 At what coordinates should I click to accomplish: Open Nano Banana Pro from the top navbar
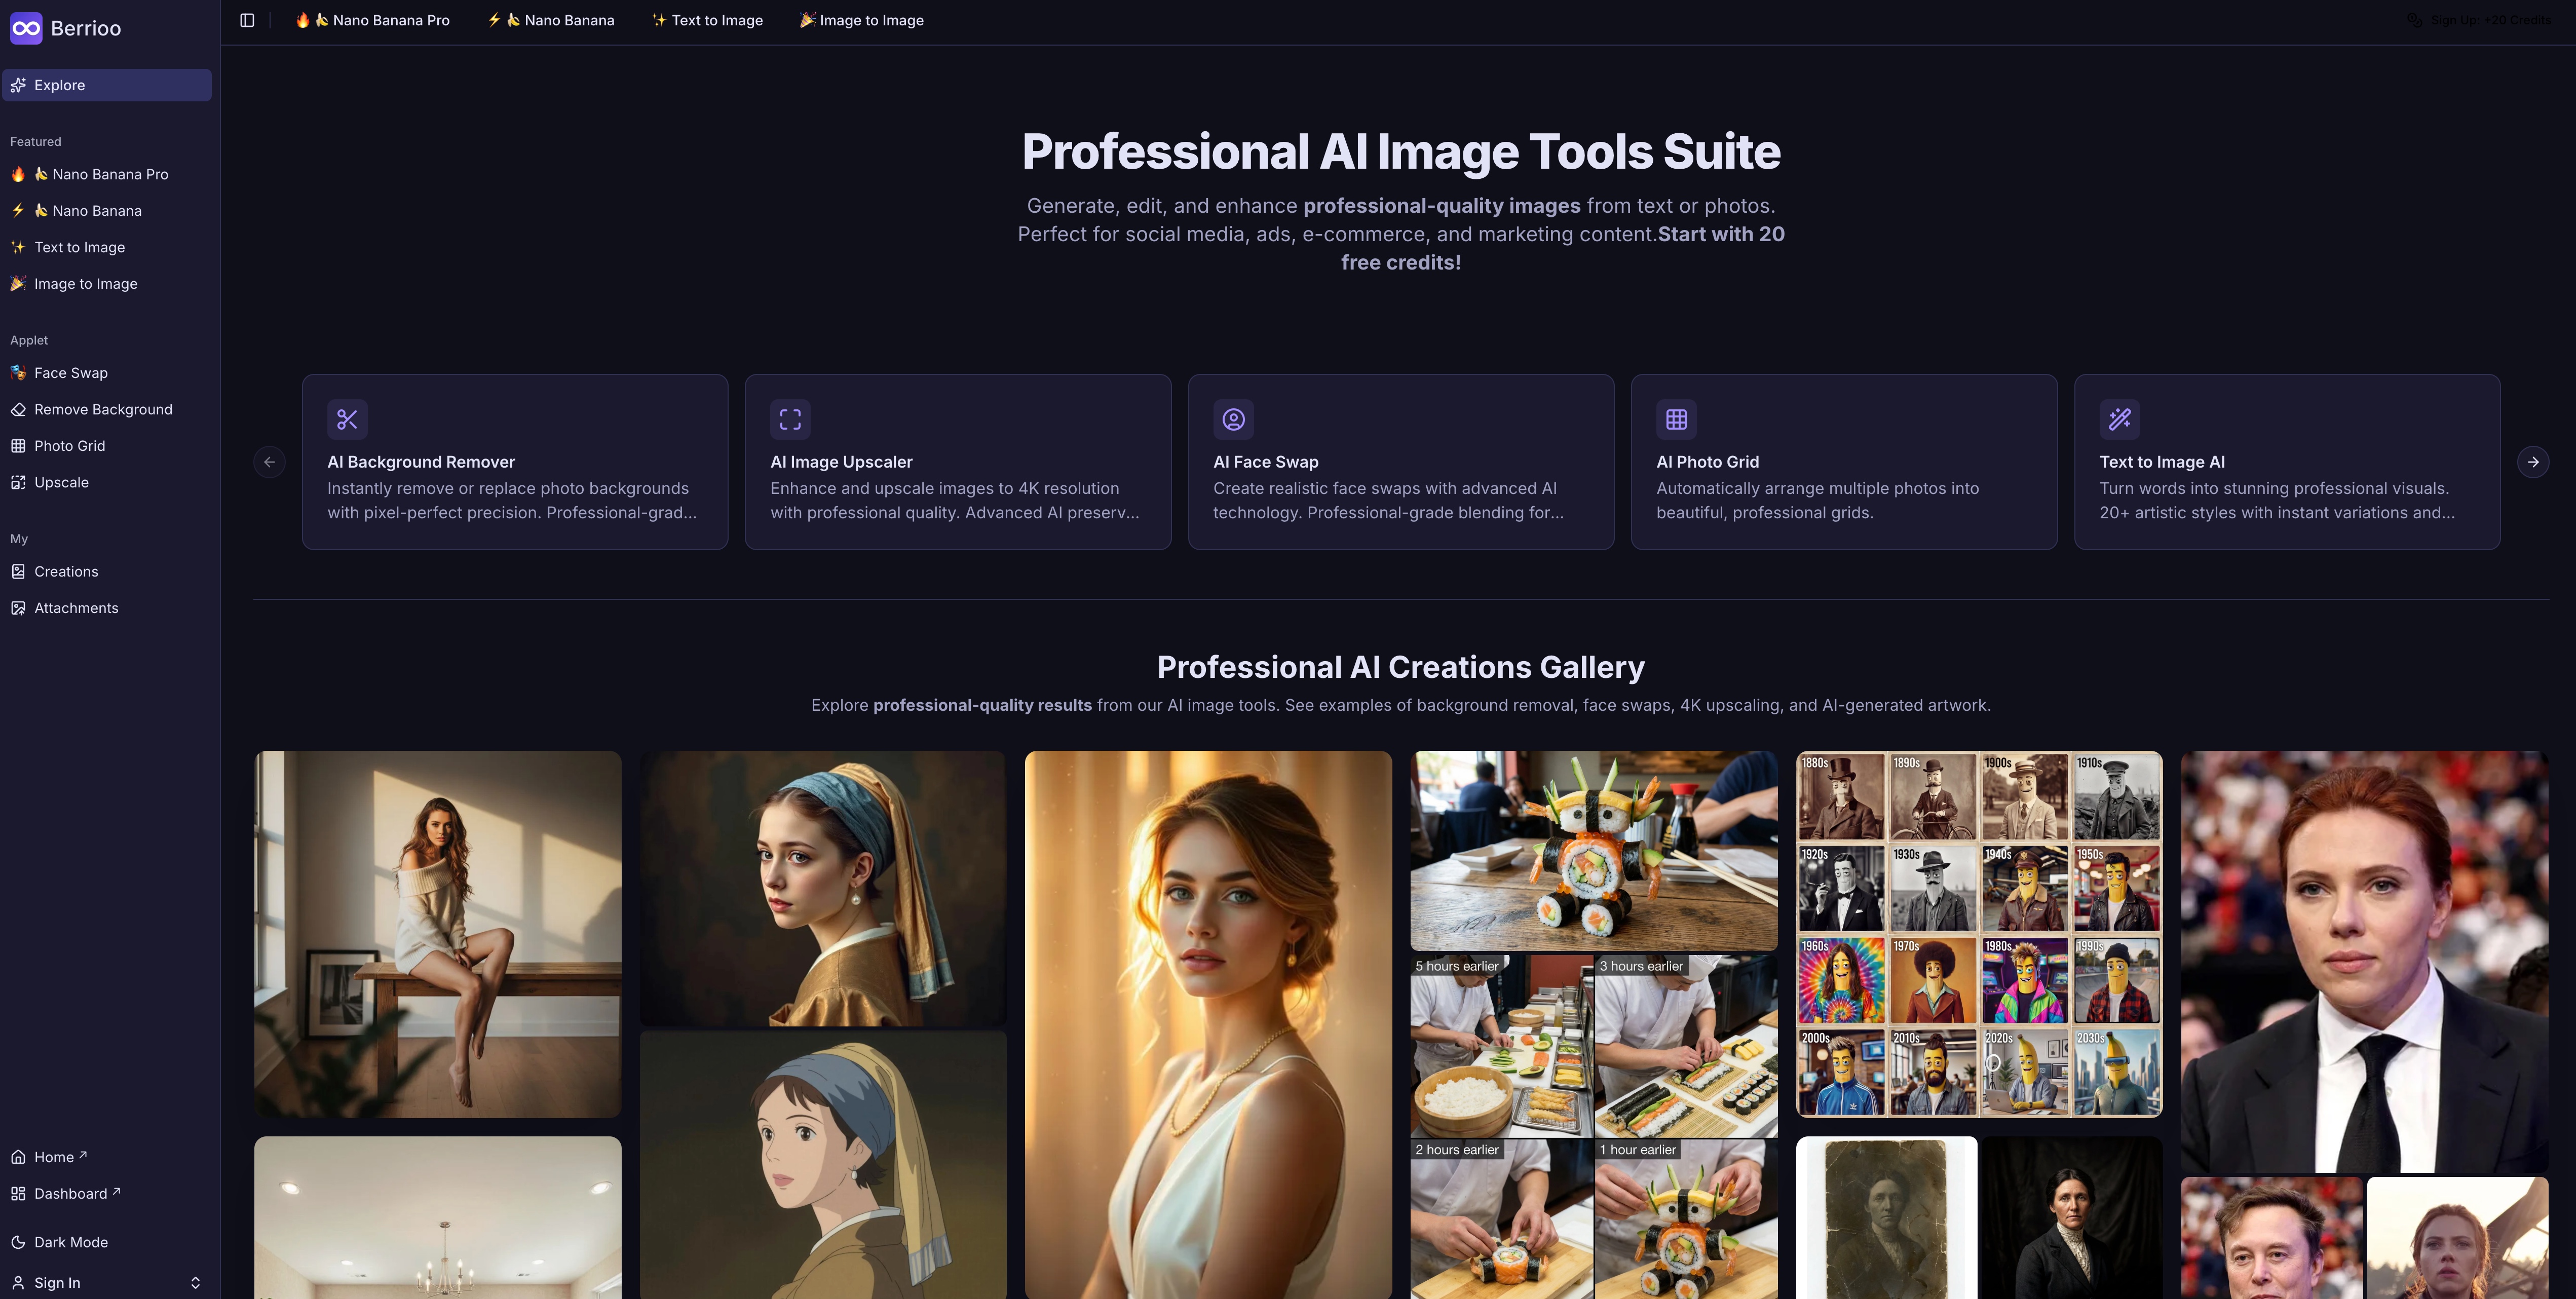[372, 19]
